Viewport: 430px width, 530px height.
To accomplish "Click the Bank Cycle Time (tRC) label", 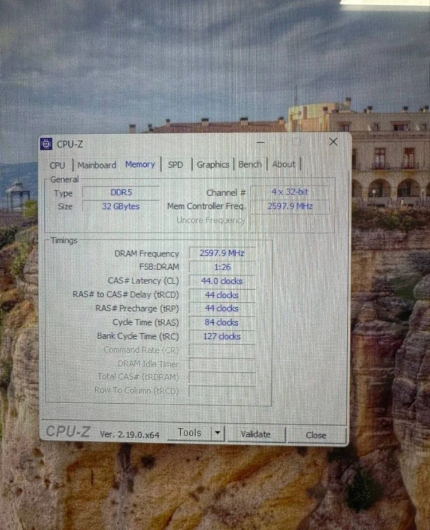I will (138, 336).
